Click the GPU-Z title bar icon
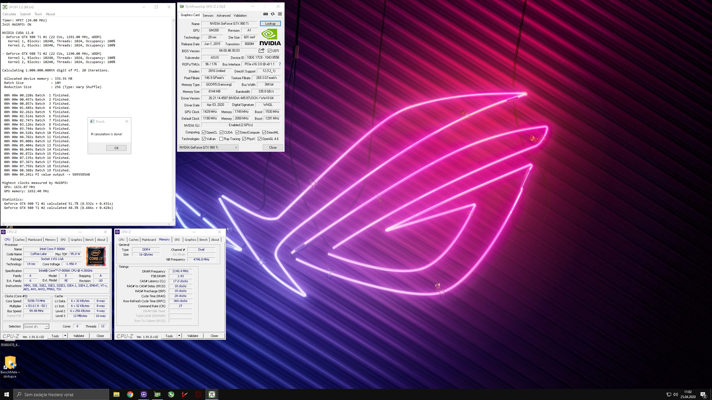Screen dimensions: 712x400 (x=182, y=6)
